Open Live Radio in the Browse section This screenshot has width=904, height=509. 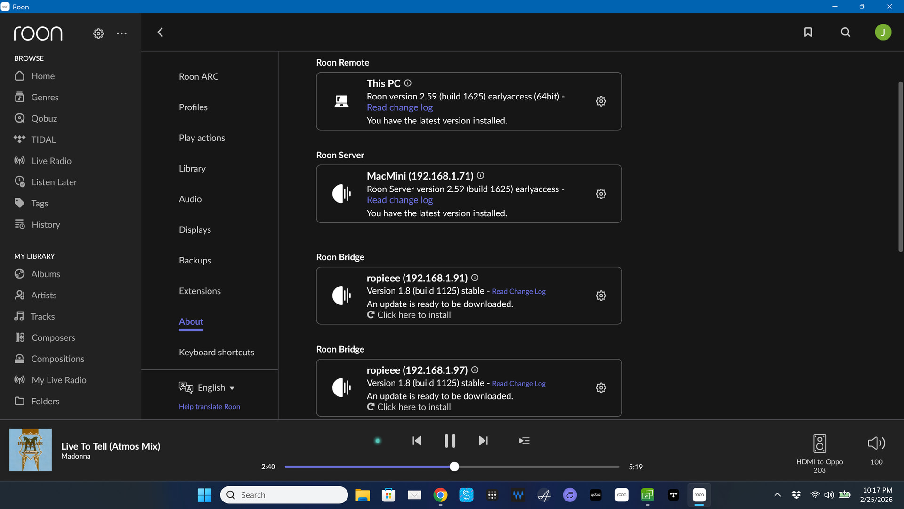click(43, 161)
